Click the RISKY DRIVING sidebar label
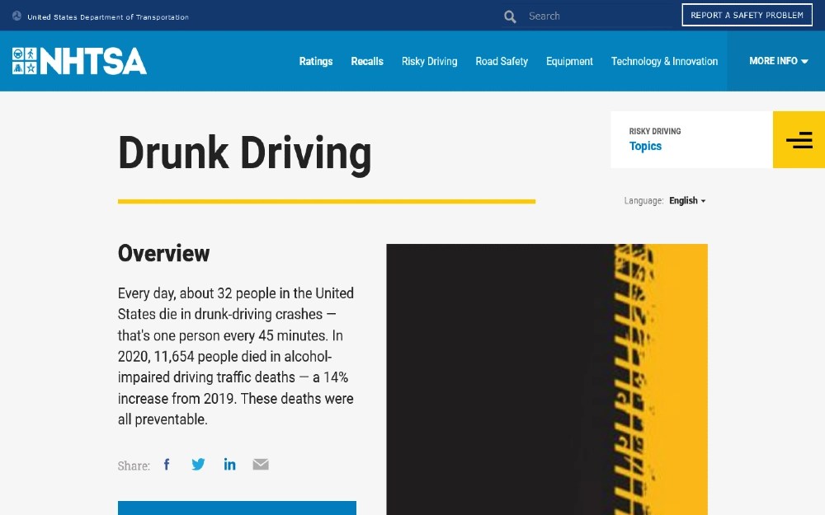 tap(655, 131)
